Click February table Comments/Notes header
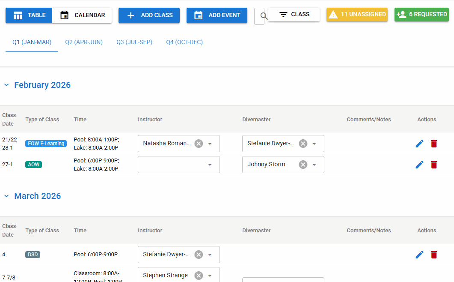454x282 pixels. point(369,120)
